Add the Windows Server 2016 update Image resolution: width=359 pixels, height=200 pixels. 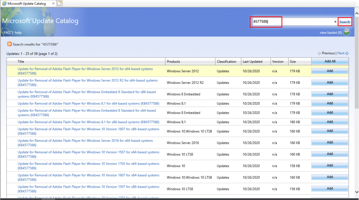[x=330, y=142]
